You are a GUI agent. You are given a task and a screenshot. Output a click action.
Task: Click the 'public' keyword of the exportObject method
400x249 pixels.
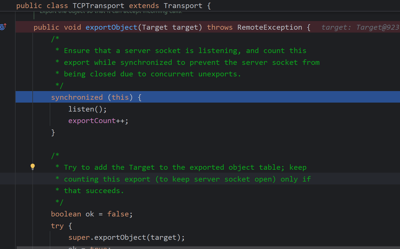click(x=47, y=27)
